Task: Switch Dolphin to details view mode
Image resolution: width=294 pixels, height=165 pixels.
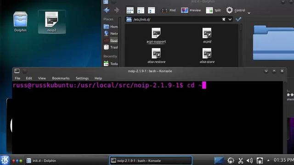Action: pyautogui.click(x=151, y=10)
